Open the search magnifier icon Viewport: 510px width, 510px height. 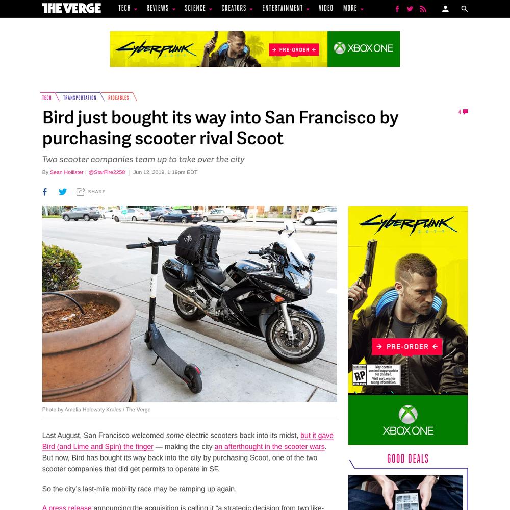[x=464, y=9]
